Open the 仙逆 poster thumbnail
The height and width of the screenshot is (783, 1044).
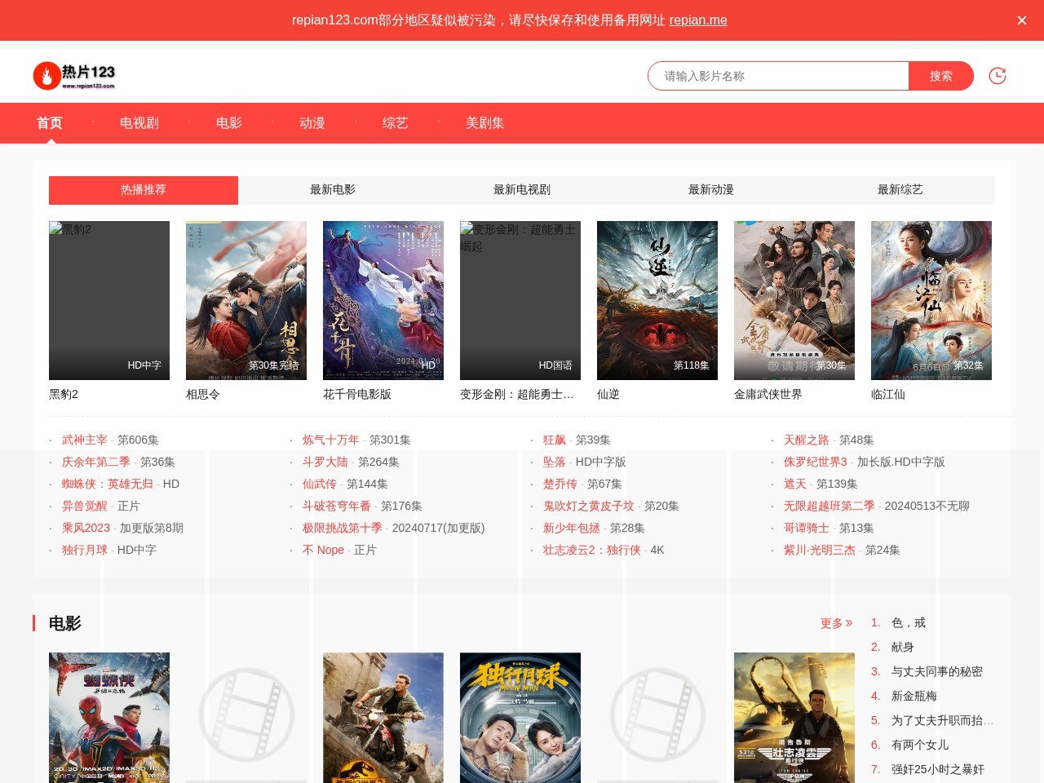(657, 300)
